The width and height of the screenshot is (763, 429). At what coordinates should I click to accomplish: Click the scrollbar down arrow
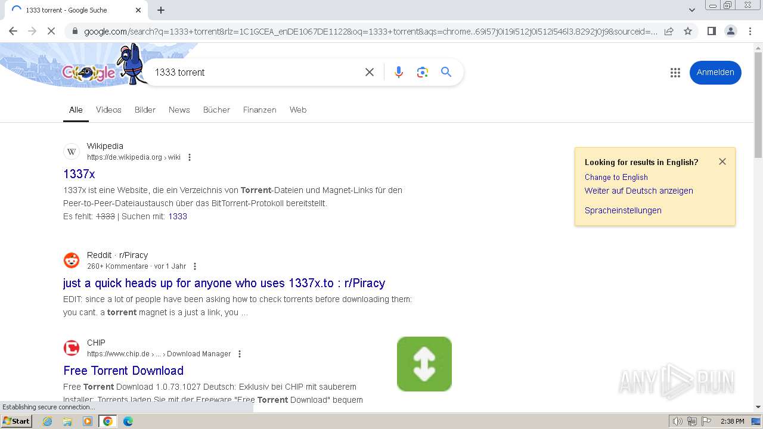(758, 407)
